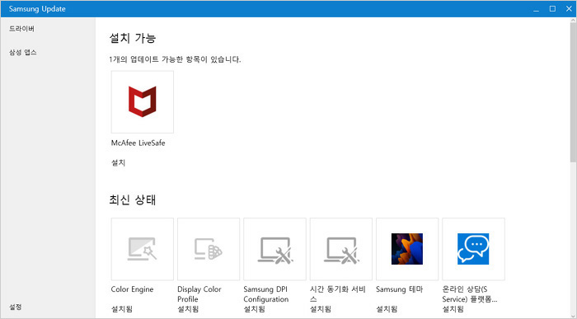Click the Samsung DPI Configuration label
The width and height of the screenshot is (577, 319).
click(x=265, y=294)
